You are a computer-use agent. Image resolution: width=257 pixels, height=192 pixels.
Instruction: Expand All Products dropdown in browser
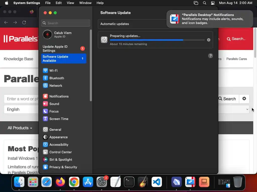point(20,128)
